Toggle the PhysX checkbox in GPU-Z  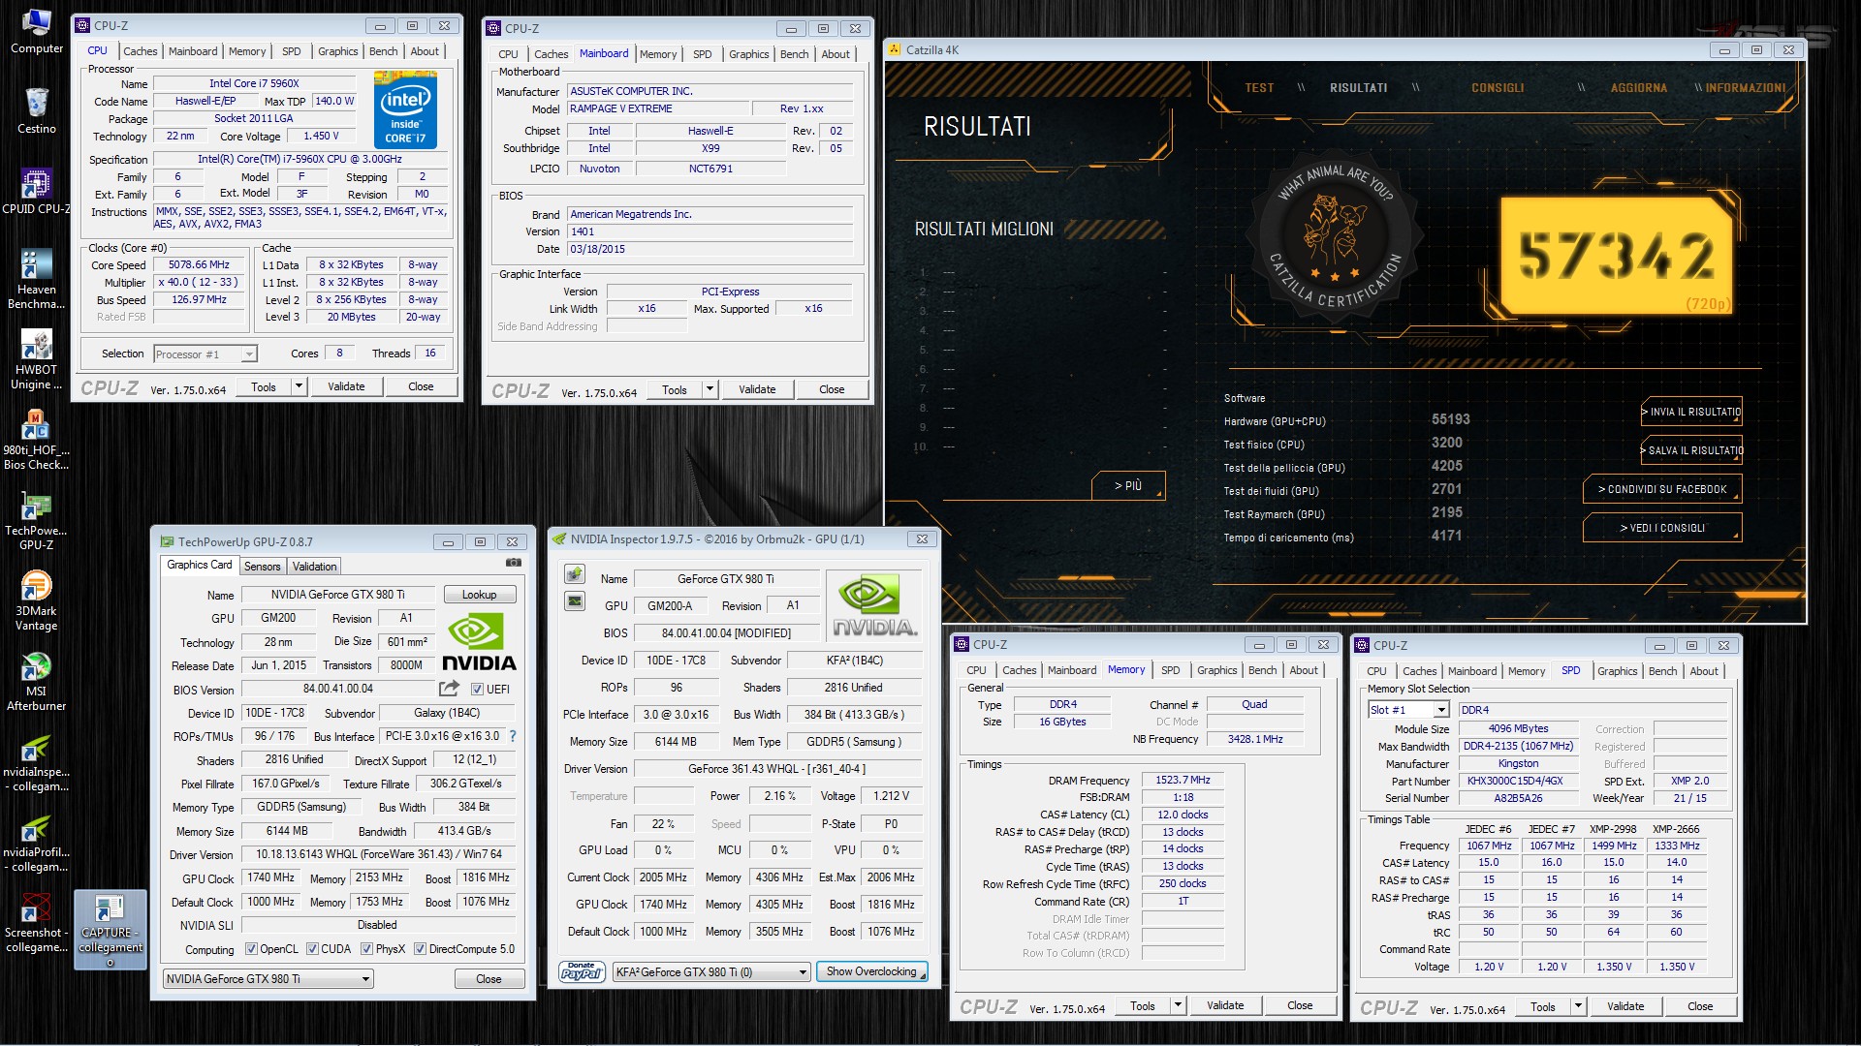367,949
